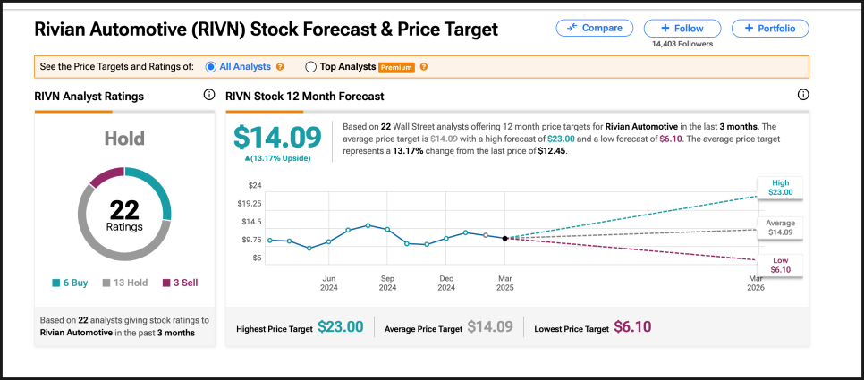Select the All Analysts radio option

tap(210, 67)
